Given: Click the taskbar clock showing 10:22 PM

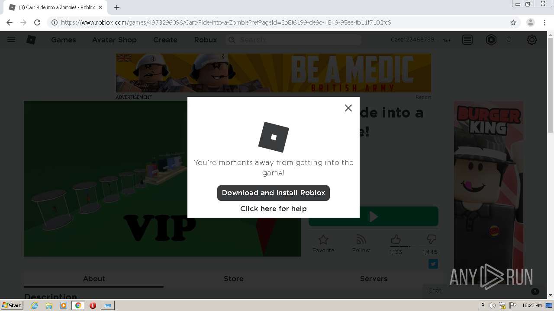Looking at the screenshot, I should pyautogui.click(x=531, y=305).
